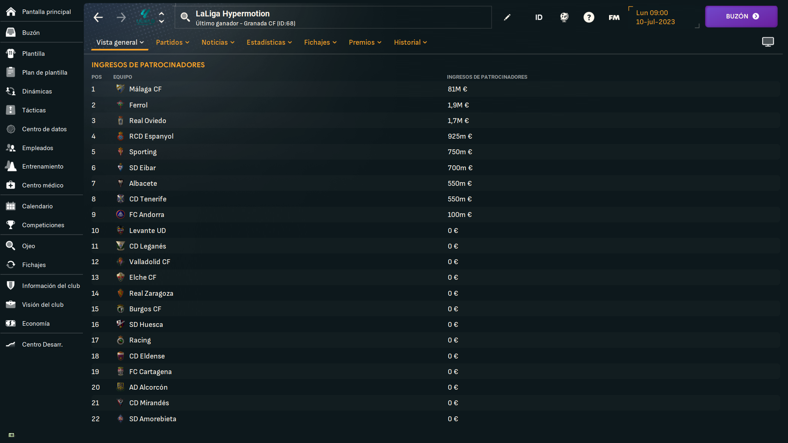Open Visión del club briefcase icon
Image resolution: width=788 pixels, height=443 pixels.
coord(11,304)
